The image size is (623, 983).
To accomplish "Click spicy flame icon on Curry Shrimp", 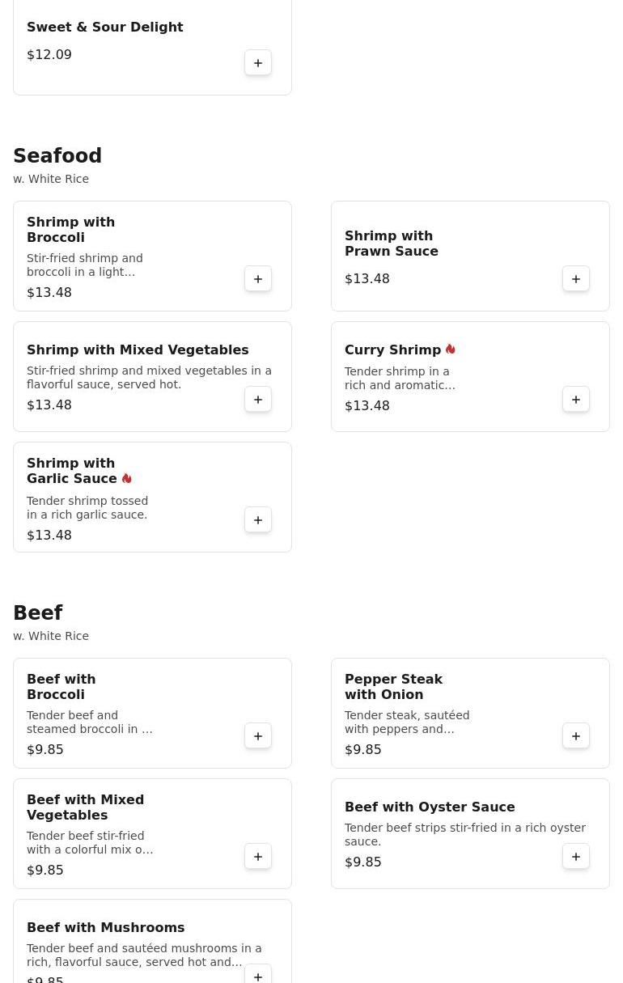I will [451, 350].
